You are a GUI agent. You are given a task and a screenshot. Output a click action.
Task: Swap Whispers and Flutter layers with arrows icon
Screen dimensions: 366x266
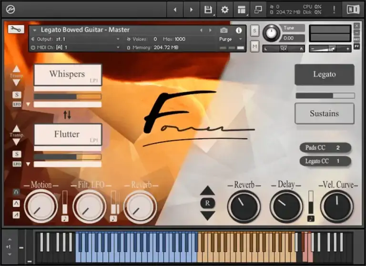[67, 115]
